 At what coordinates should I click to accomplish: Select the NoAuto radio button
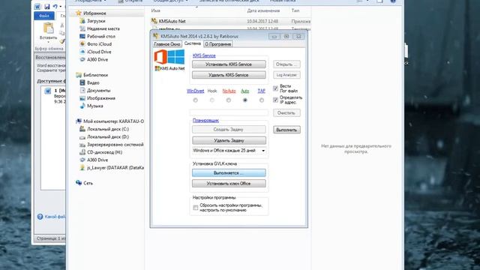coord(228,100)
